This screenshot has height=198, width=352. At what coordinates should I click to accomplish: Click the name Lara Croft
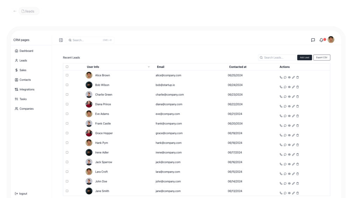tap(102, 172)
